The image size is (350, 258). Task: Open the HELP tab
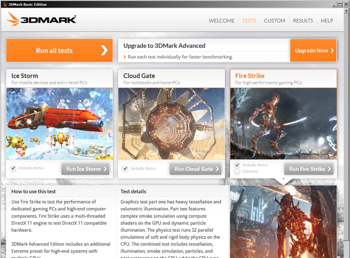point(327,21)
